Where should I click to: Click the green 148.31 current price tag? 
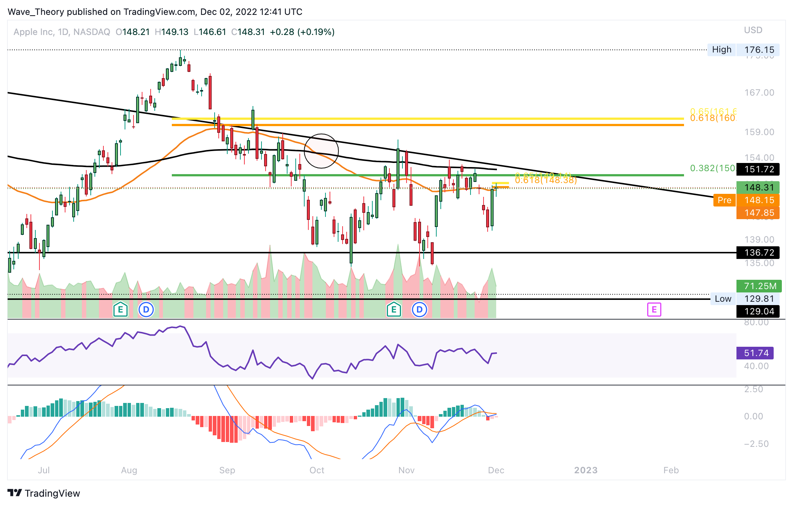pos(759,188)
